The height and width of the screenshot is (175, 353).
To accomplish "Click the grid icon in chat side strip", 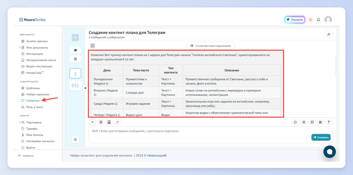I will 75,59.
